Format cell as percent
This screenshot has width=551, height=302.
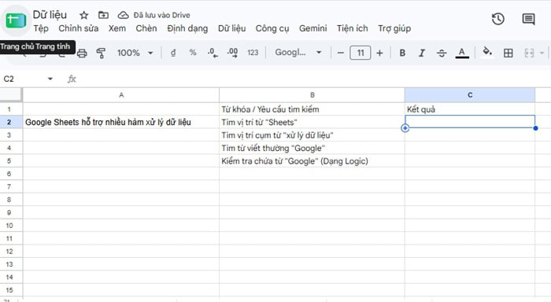(193, 53)
